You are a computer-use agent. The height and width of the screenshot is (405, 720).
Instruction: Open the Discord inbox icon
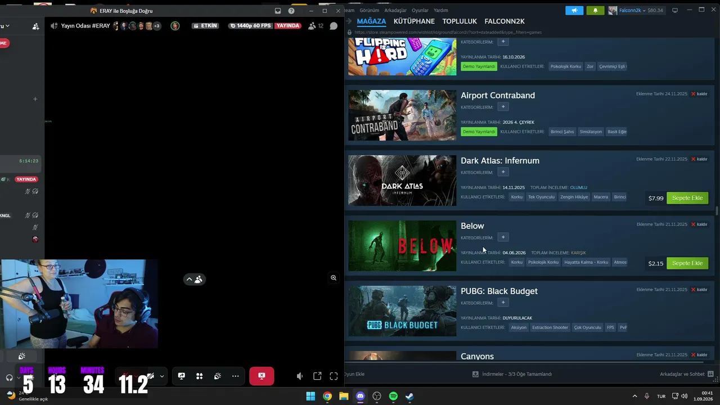pyautogui.click(x=278, y=11)
